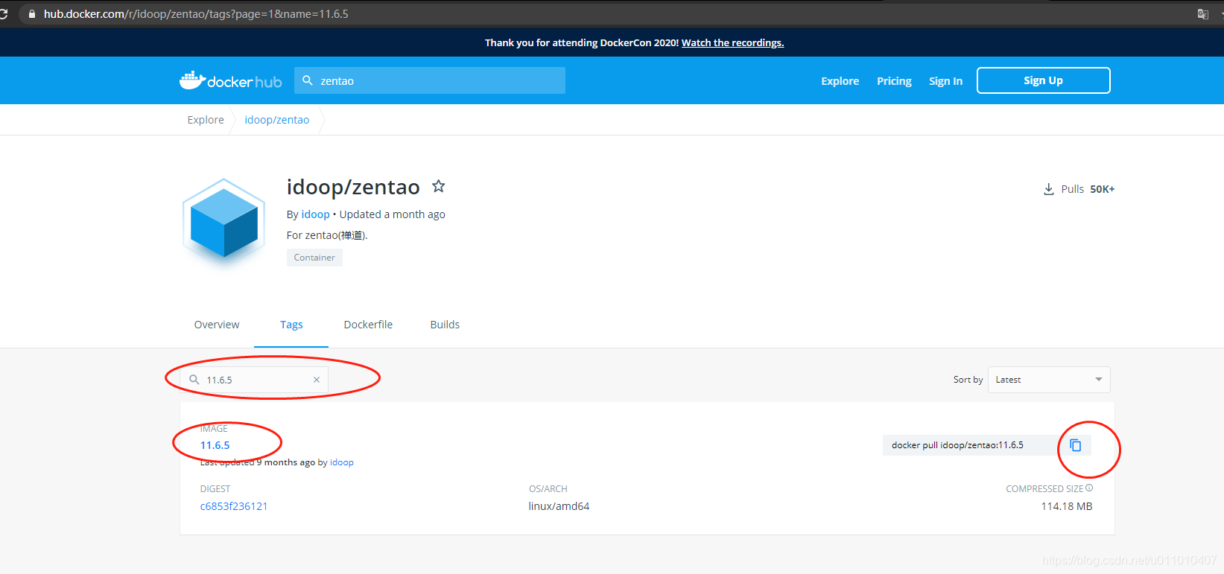
Task: Click the 114.18 MB size value
Action: [1067, 506]
